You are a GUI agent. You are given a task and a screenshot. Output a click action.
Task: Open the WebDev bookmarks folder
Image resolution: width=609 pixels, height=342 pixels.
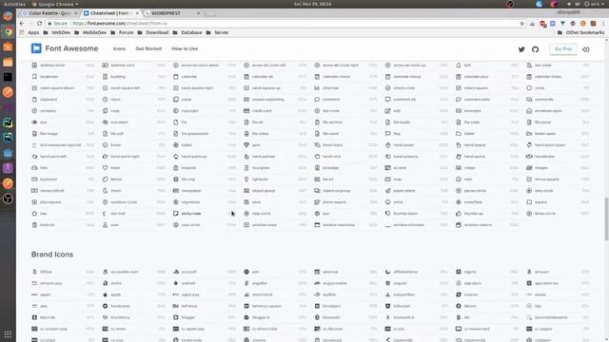[57, 32]
